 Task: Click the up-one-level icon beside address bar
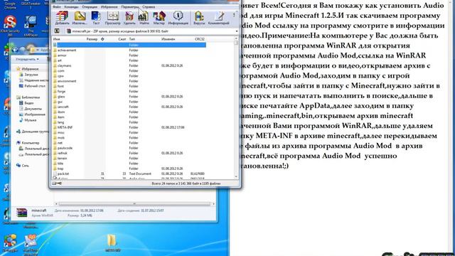pos(57,31)
